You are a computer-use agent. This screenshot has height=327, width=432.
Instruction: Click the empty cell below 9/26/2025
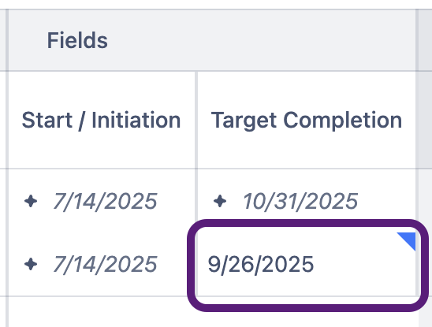(x=307, y=312)
